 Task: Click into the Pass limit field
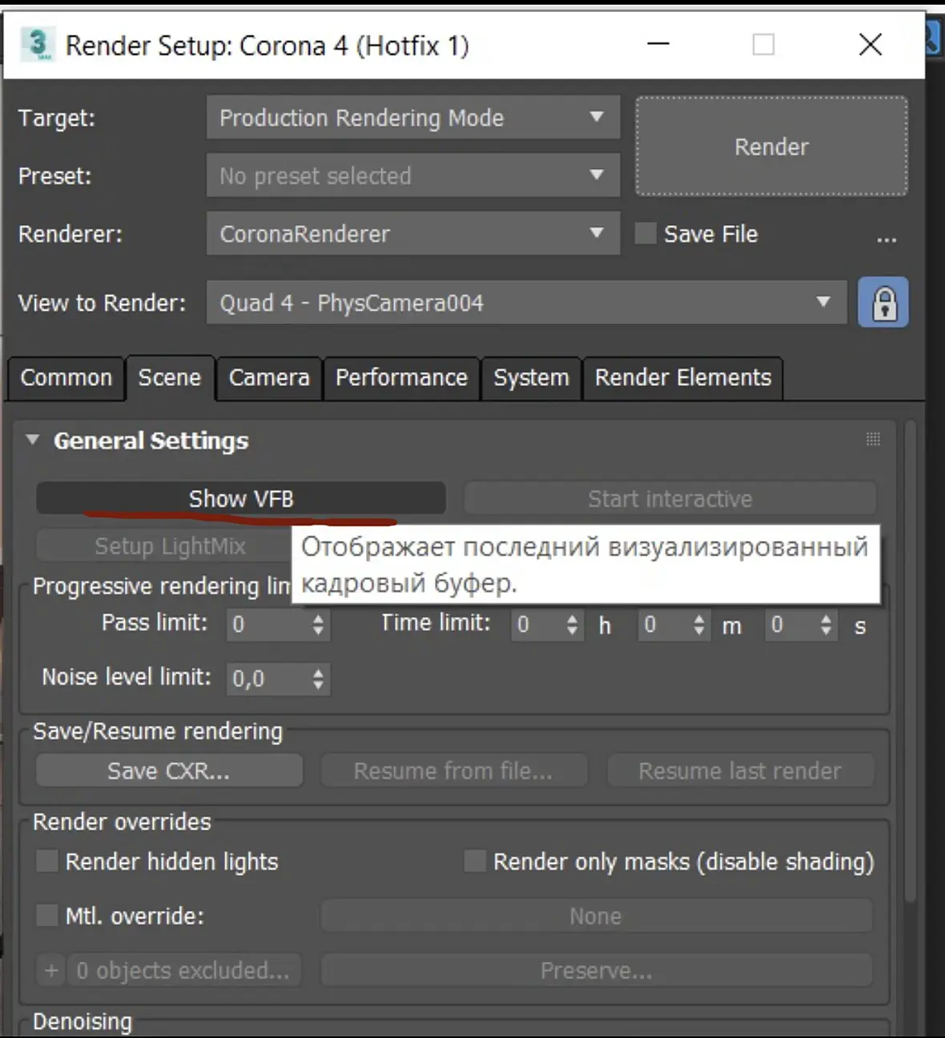267,624
